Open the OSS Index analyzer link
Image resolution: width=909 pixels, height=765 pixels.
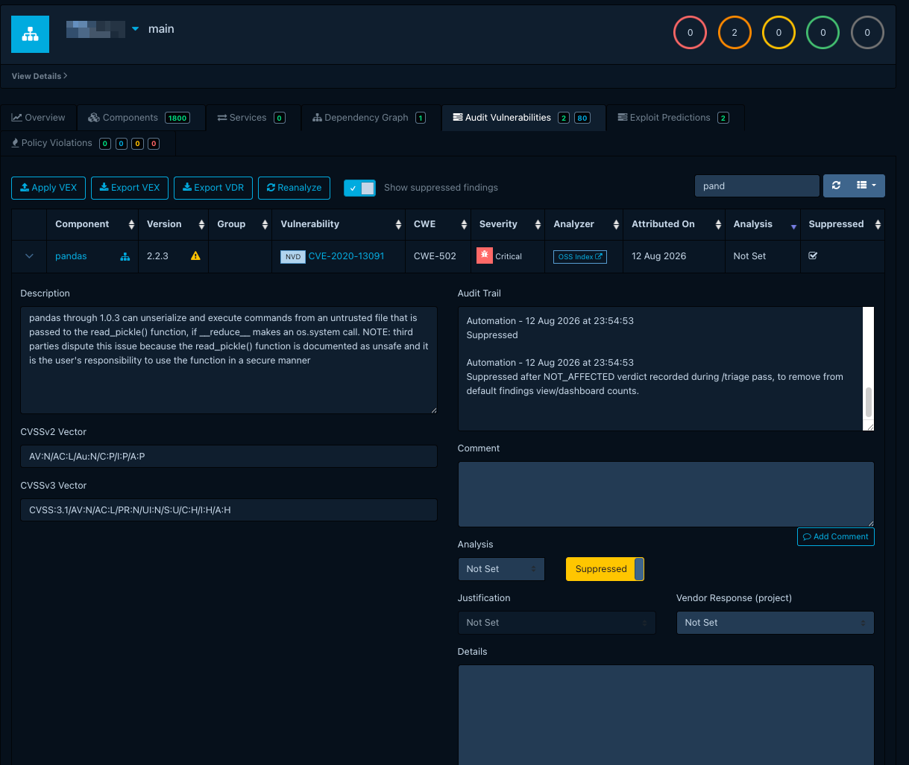point(580,257)
